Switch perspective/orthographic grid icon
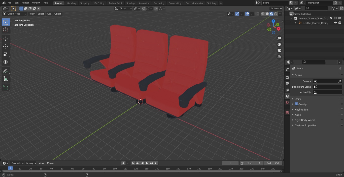 (x=279, y=57)
